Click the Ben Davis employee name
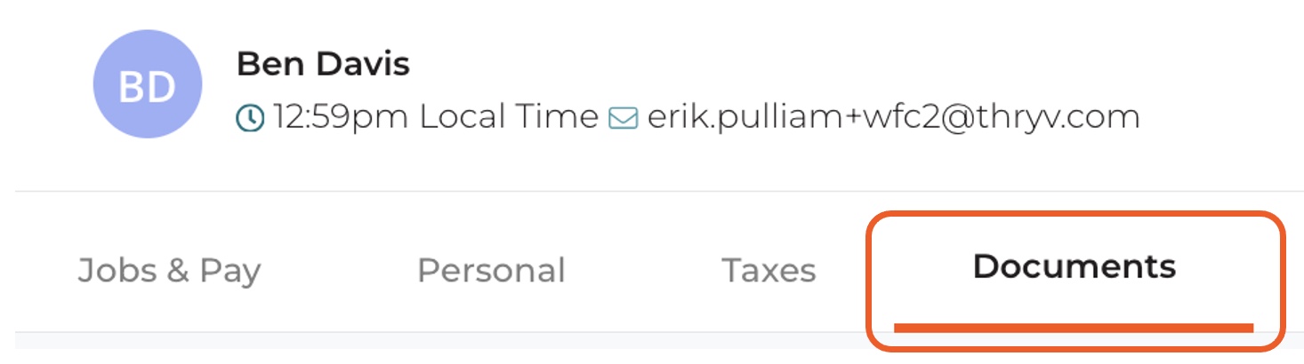Image resolution: width=1304 pixels, height=364 pixels. (x=323, y=64)
